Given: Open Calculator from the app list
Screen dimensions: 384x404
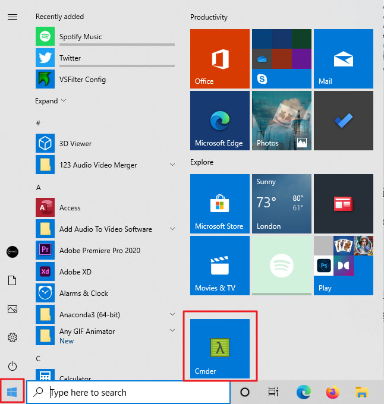Looking at the screenshot, I should click(105, 375).
